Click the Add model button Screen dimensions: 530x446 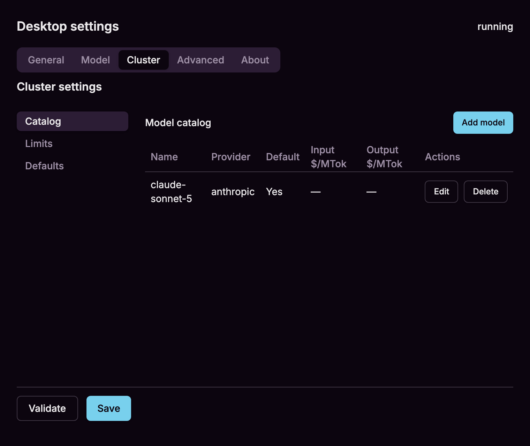483,123
